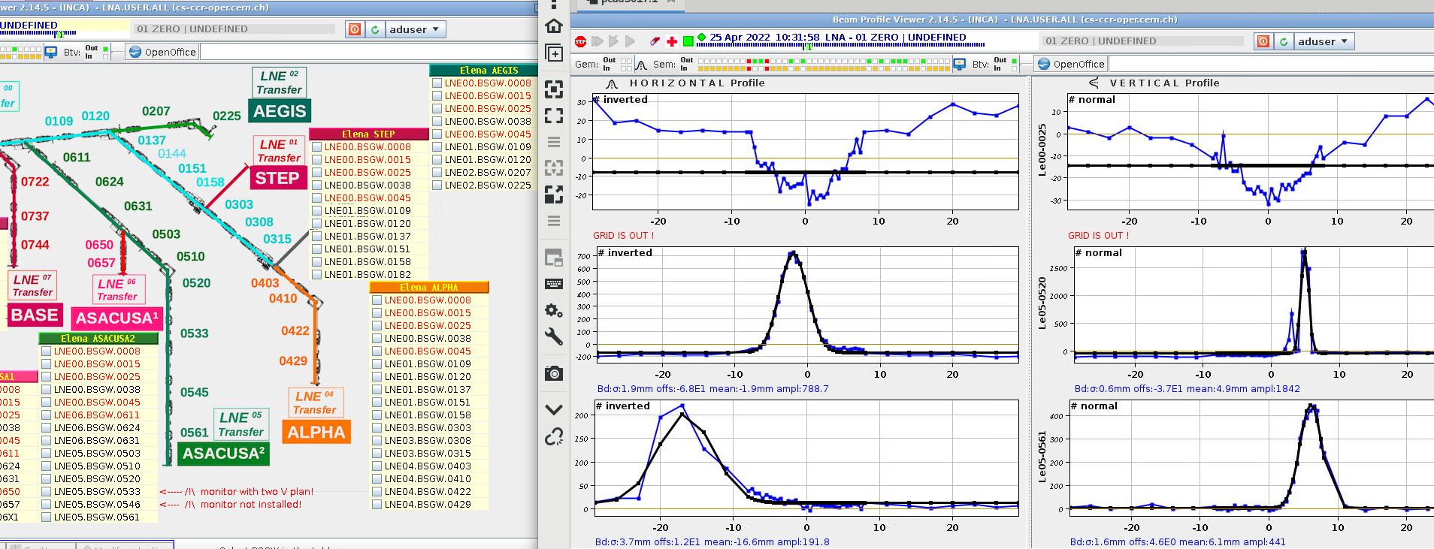Click the eraser icon in viewer toolbar
This screenshot has width=1434, height=549.
click(x=655, y=41)
